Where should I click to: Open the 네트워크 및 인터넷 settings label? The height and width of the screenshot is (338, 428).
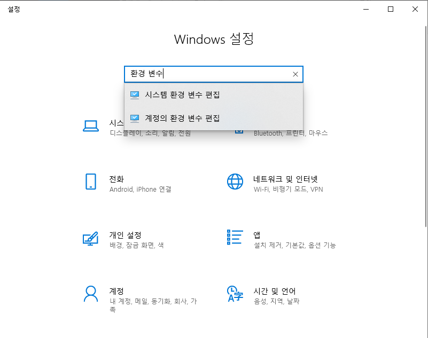coord(285,179)
